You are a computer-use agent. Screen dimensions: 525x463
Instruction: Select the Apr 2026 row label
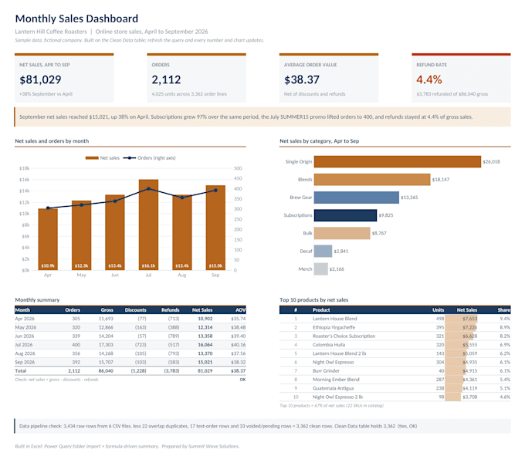tap(25, 319)
